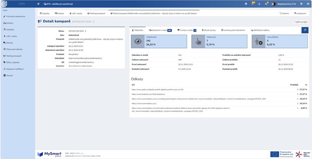Switch to the Lidé / osoby top tab
Image resolution: width=312 pixels, height=159 pixels.
coord(75,13)
